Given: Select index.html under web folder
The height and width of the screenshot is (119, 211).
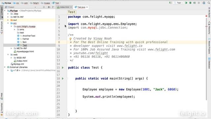Looking at the screenshot, I should 22,61.
